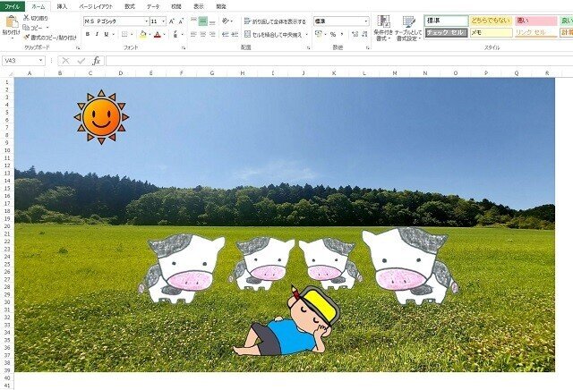Toggle italic formatting
The image size is (573, 390).
tap(97, 34)
